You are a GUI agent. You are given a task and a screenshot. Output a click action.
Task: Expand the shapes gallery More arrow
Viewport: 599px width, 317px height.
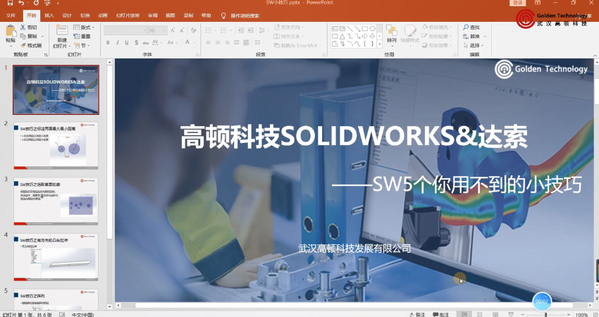[x=379, y=44]
